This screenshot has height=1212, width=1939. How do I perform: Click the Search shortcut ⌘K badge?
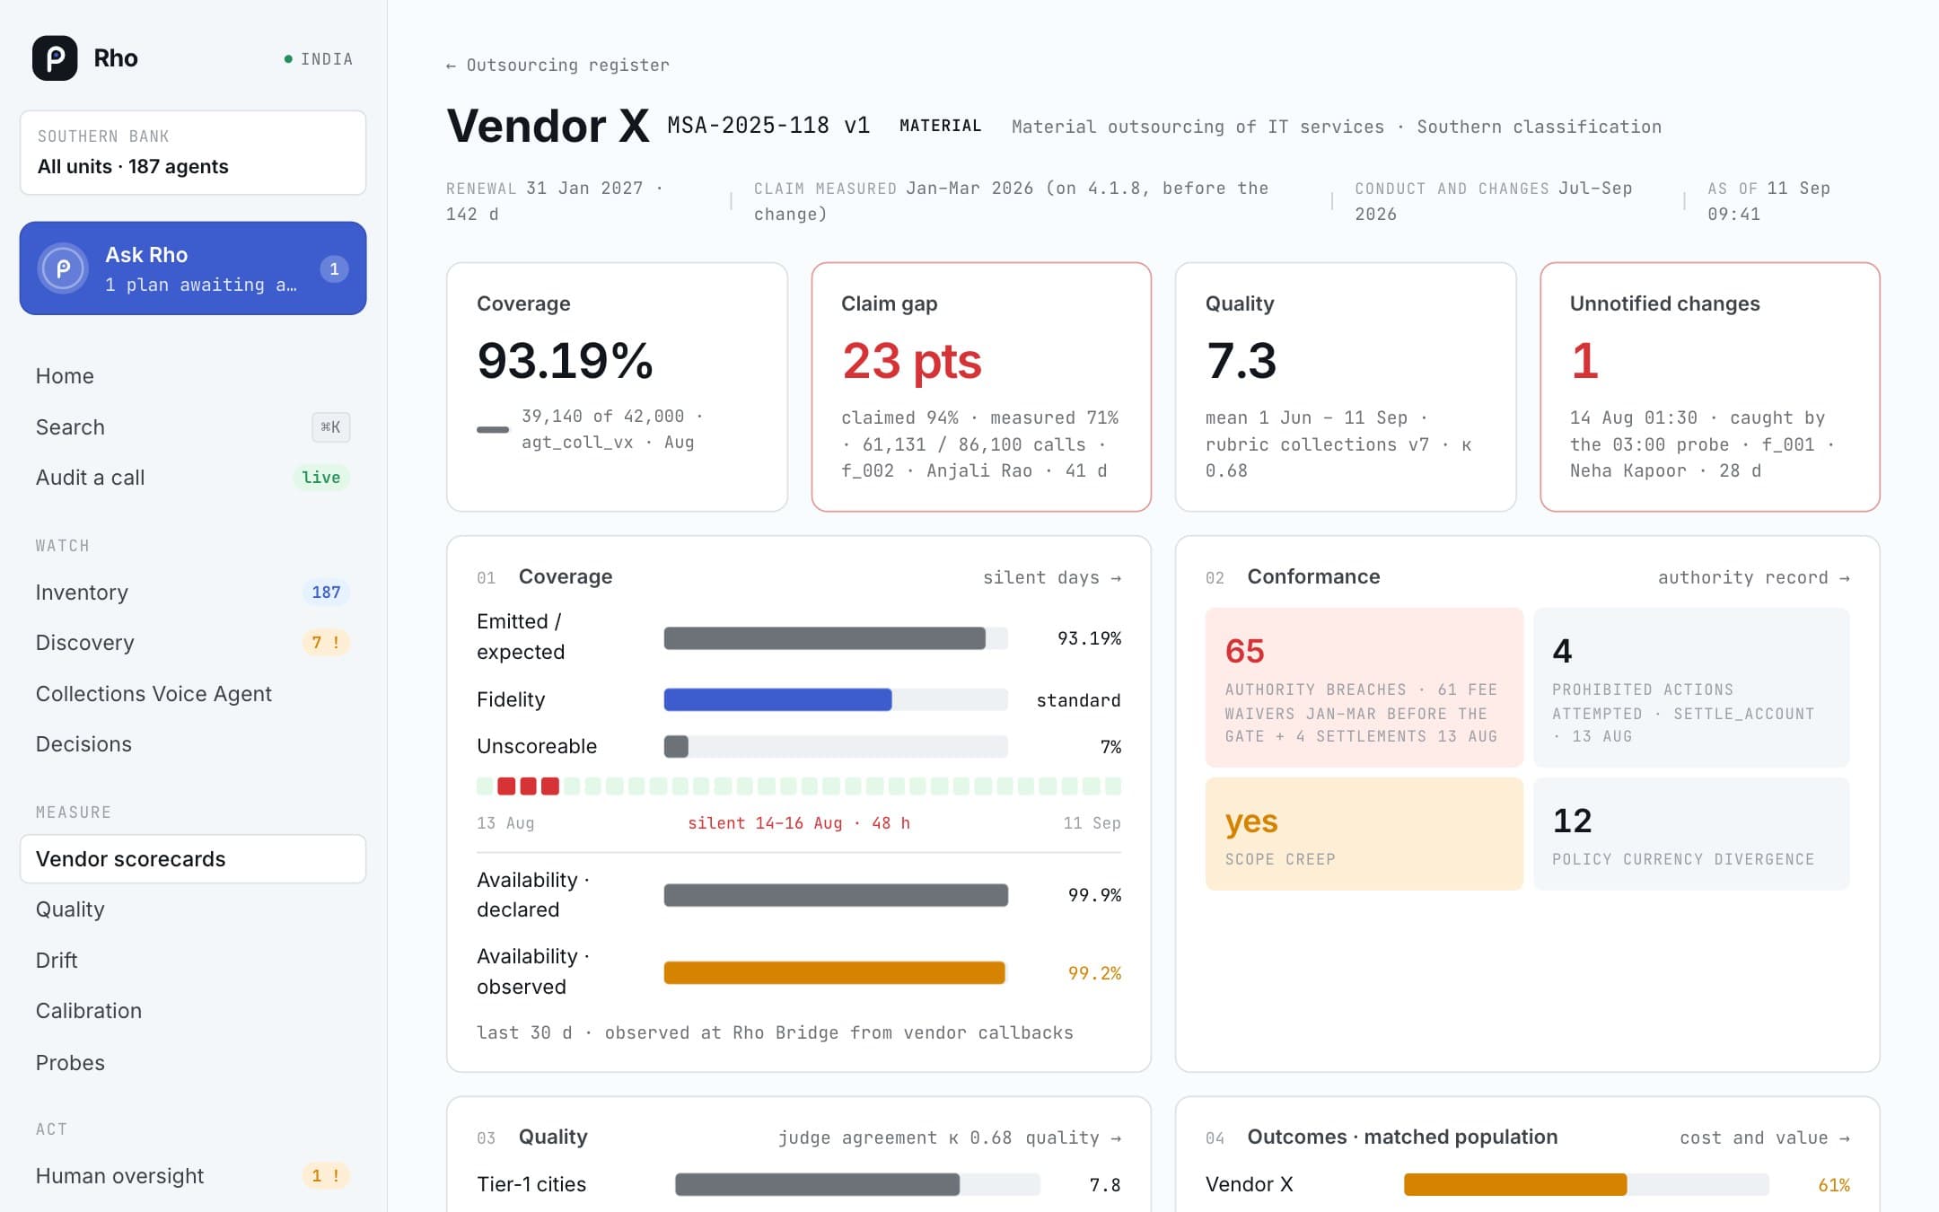click(x=330, y=427)
